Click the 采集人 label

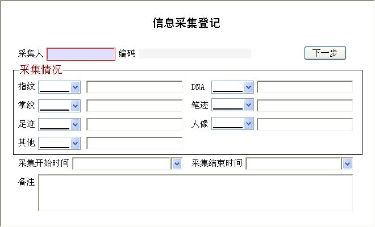[31, 53]
